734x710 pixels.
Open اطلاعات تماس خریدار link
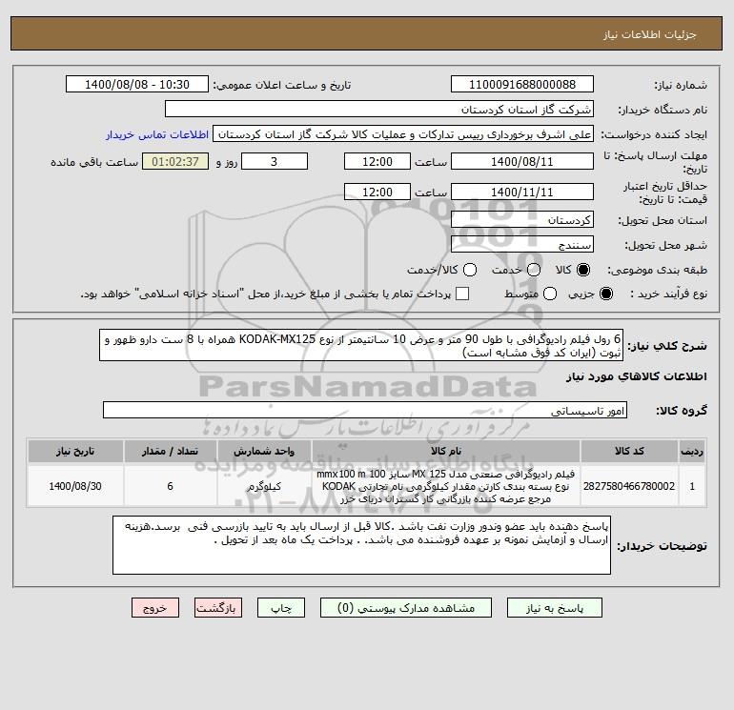tap(157, 134)
